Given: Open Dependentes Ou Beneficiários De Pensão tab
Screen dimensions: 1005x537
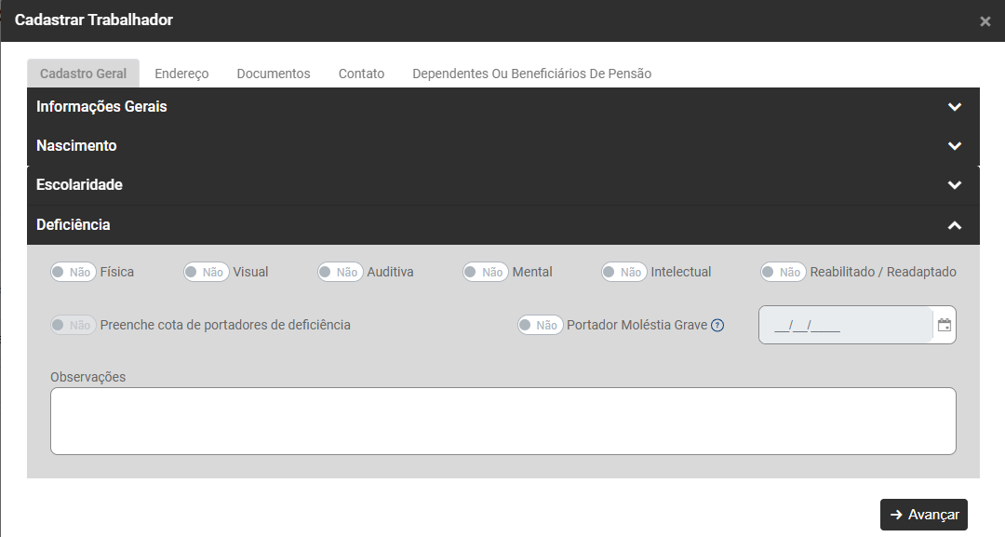Looking at the screenshot, I should 531,74.
